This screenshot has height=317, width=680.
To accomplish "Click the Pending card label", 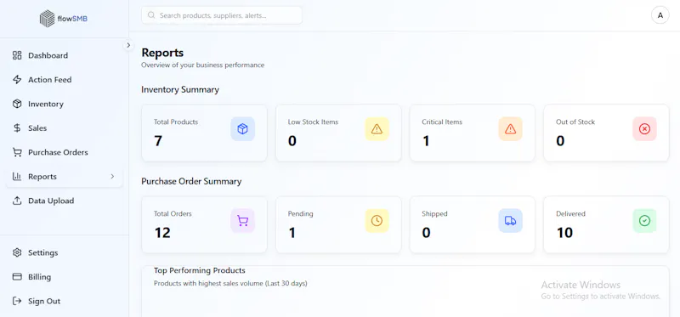I will [x=301, y=214].
